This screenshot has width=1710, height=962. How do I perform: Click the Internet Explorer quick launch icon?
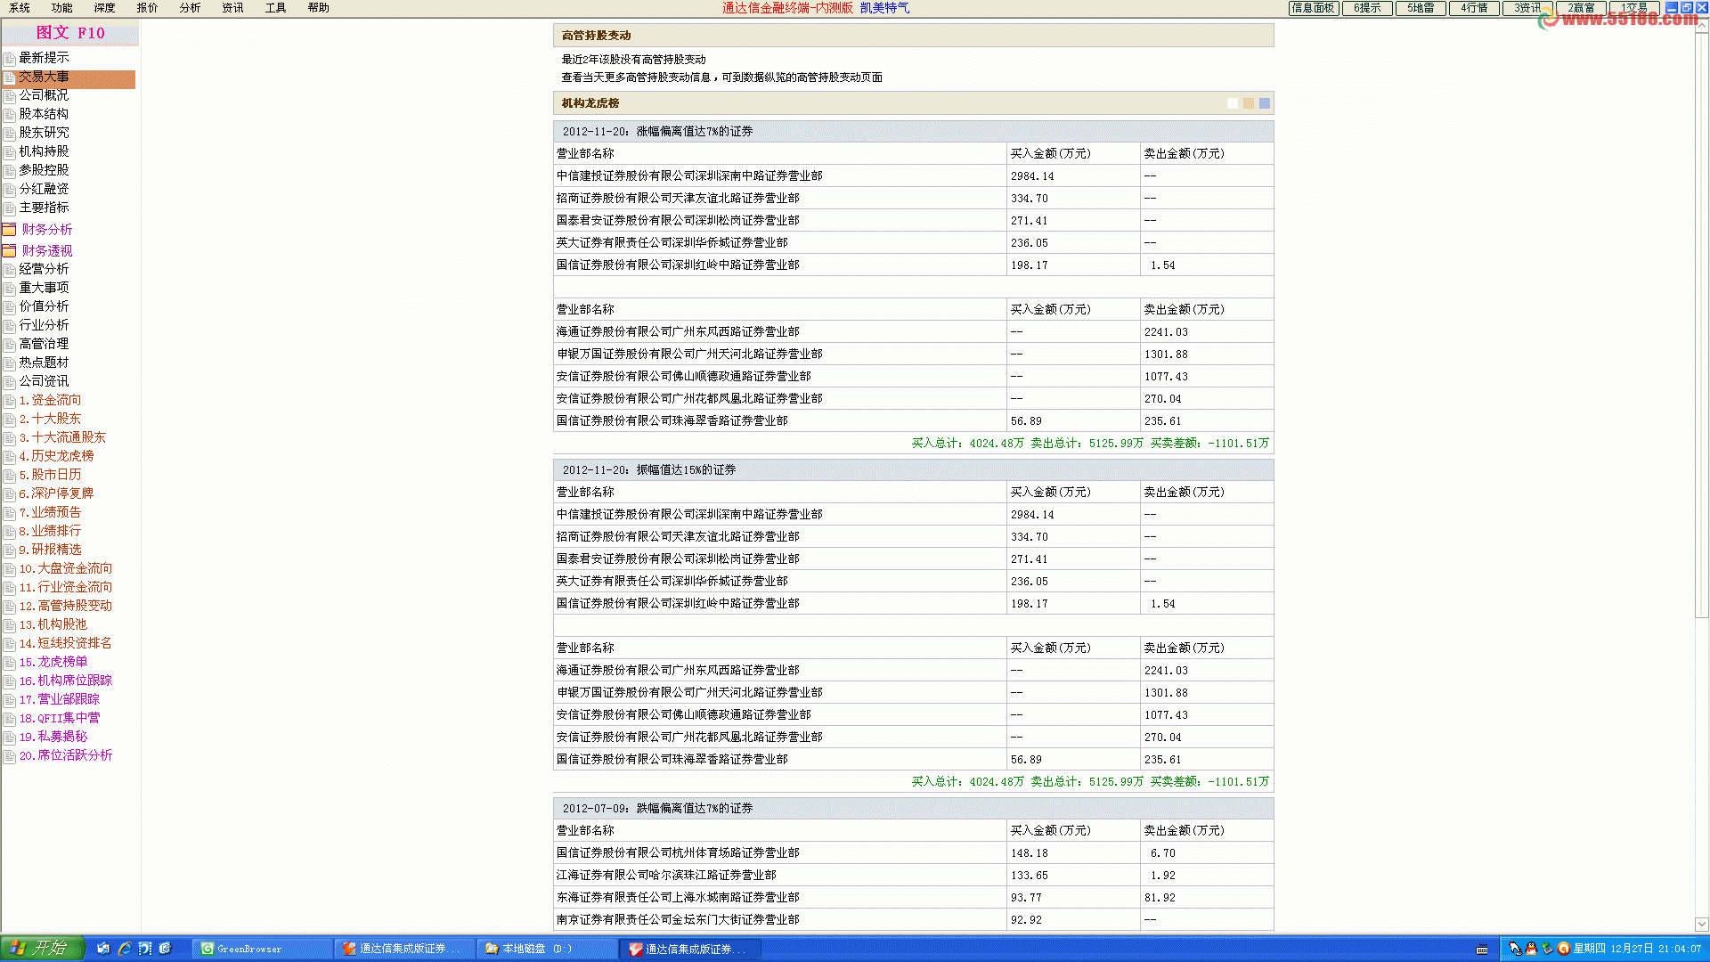click(125, 949)
